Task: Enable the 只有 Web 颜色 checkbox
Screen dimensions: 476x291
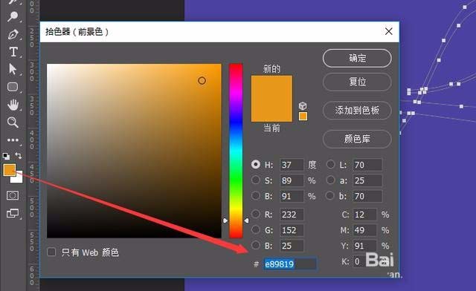Action: [51, 252]
